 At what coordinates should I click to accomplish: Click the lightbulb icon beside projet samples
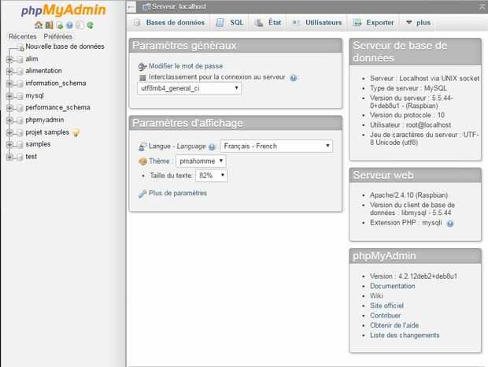[76, 133]
